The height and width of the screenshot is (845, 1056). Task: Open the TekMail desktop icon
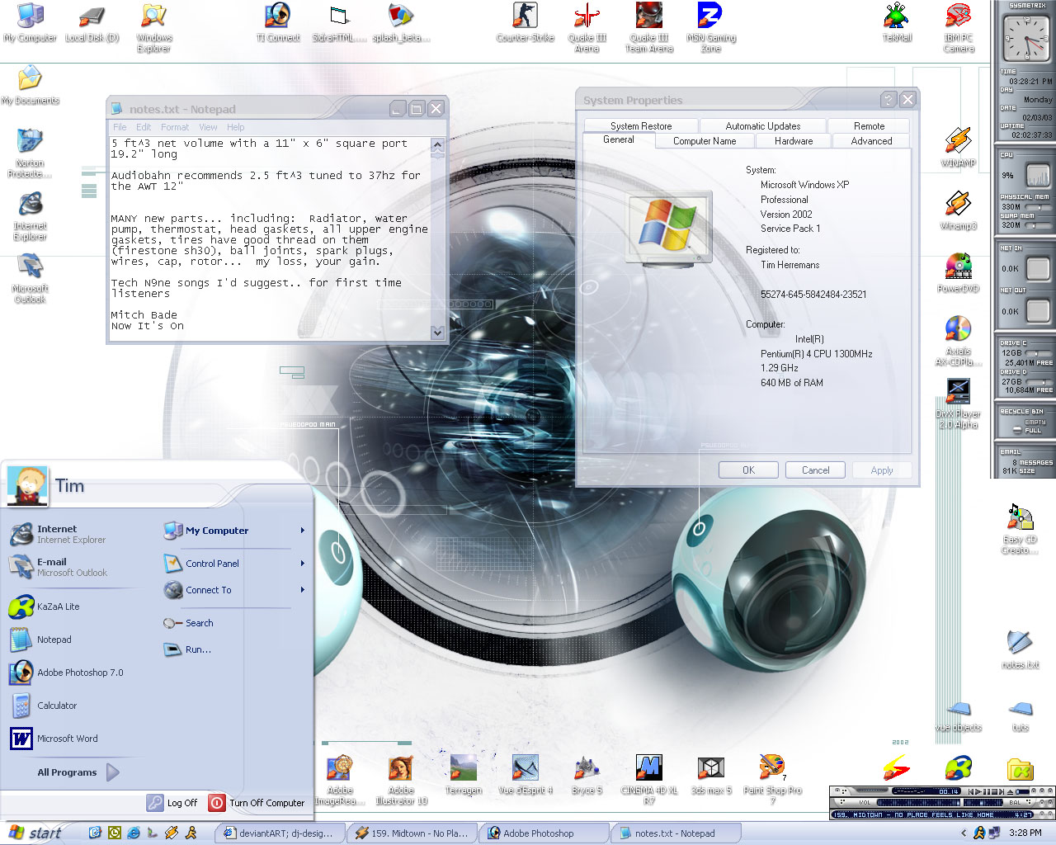click(897, 24)
